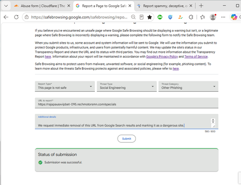Open the blue shield extension icon
This screenshot has width=241, height=185.
click(170, 17)
